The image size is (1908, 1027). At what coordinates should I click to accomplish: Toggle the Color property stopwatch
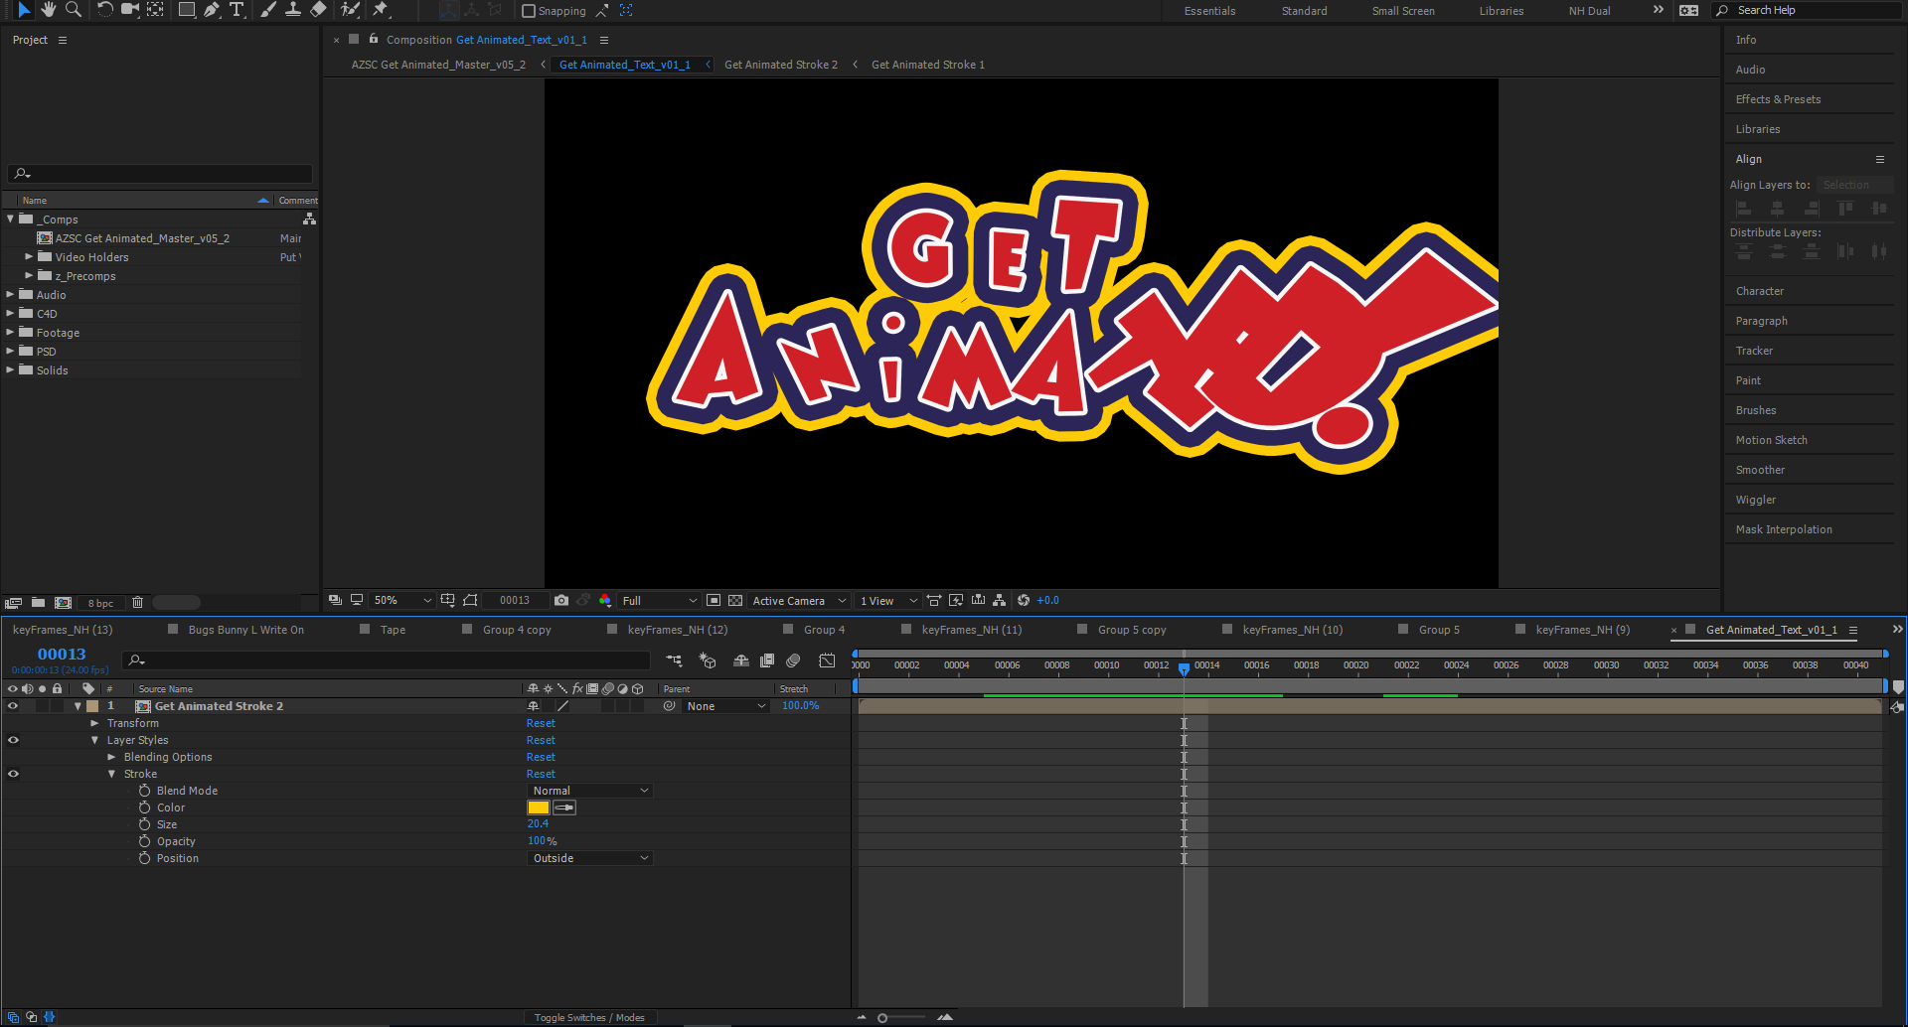click(144, 807)
